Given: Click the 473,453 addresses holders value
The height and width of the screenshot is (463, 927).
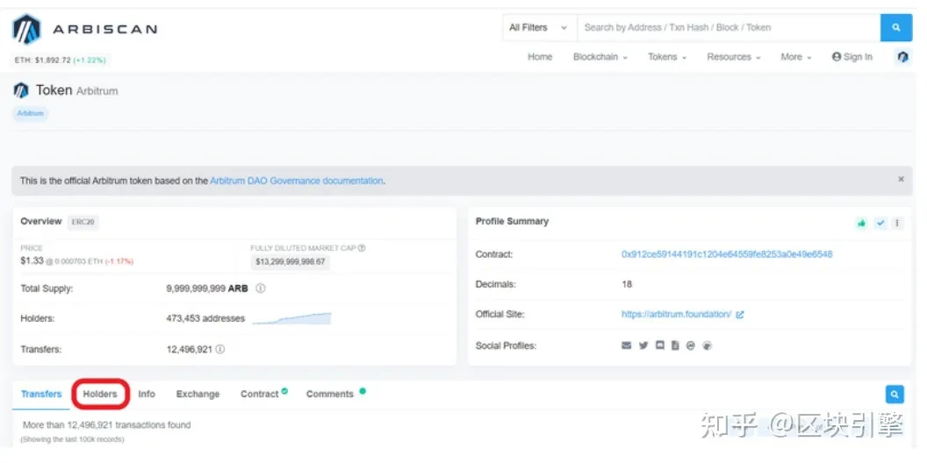Looking at the screenshot, I should [205, 318].
